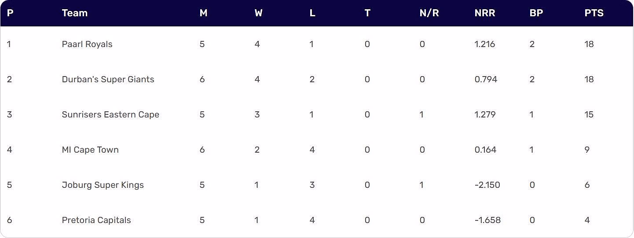The image size is (634, 238).
Task: Click Pretoria Capitals team name
Action: pyautogui.click(x=96, y=220)
